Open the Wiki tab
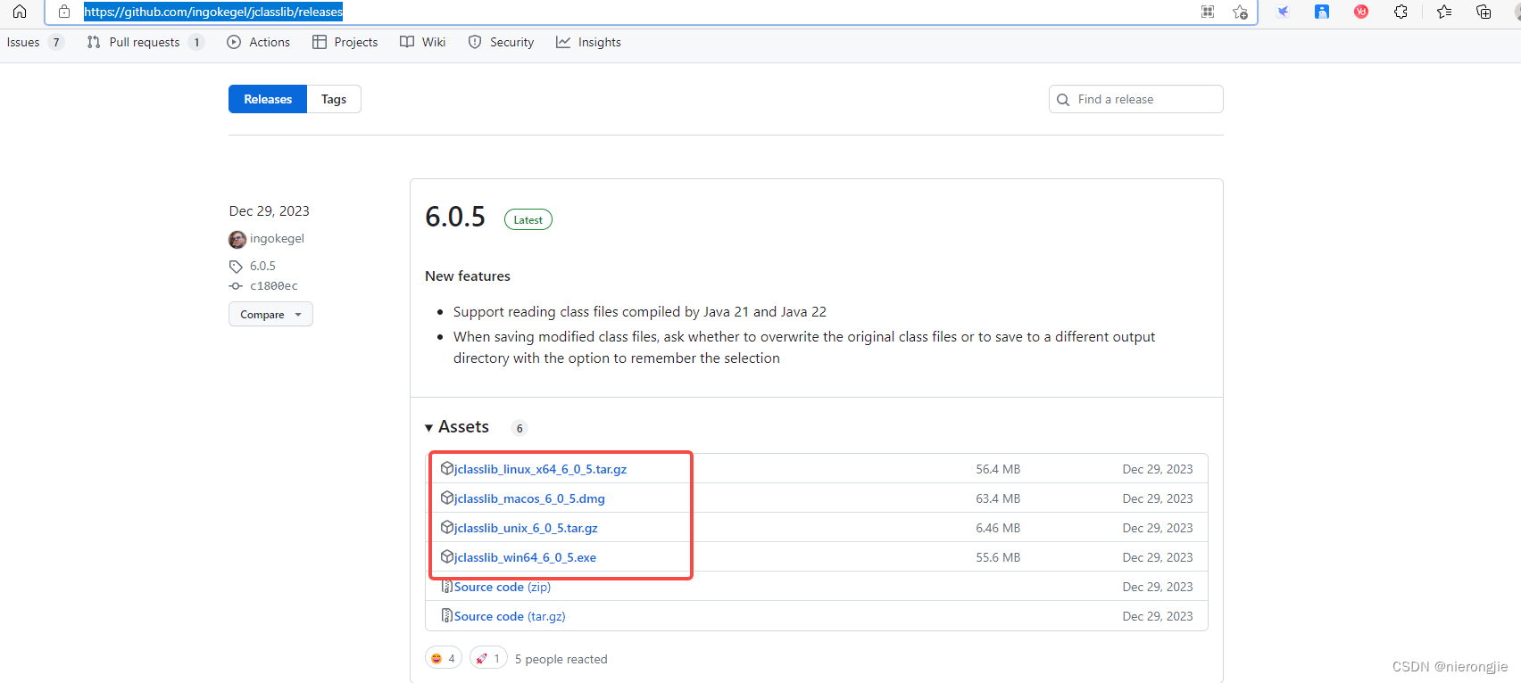 [423, 42]
